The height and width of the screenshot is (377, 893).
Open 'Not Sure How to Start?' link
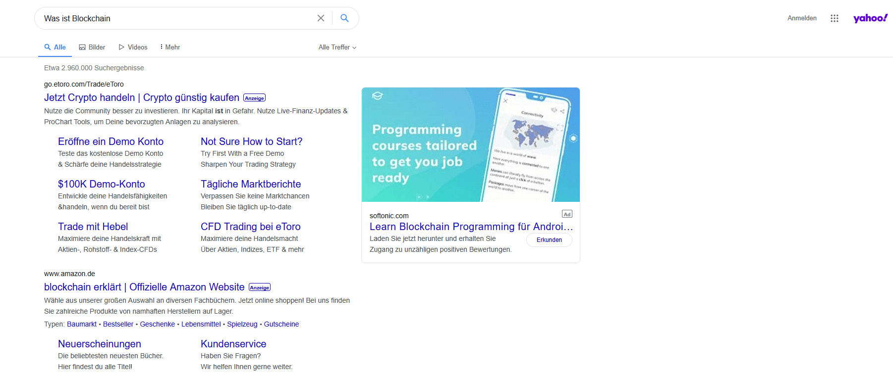click(x=251, y=141)
